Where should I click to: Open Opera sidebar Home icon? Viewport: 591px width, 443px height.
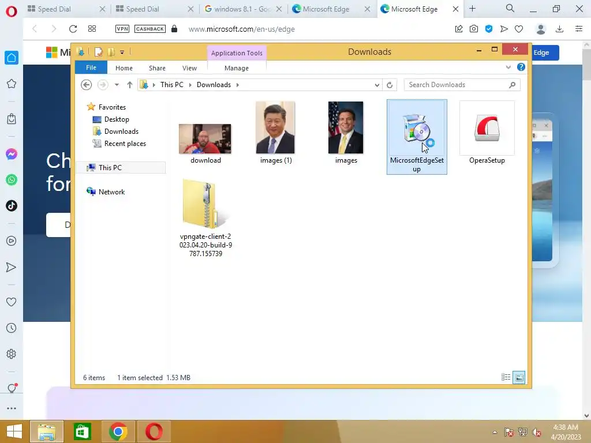click(x=12, y=58)
